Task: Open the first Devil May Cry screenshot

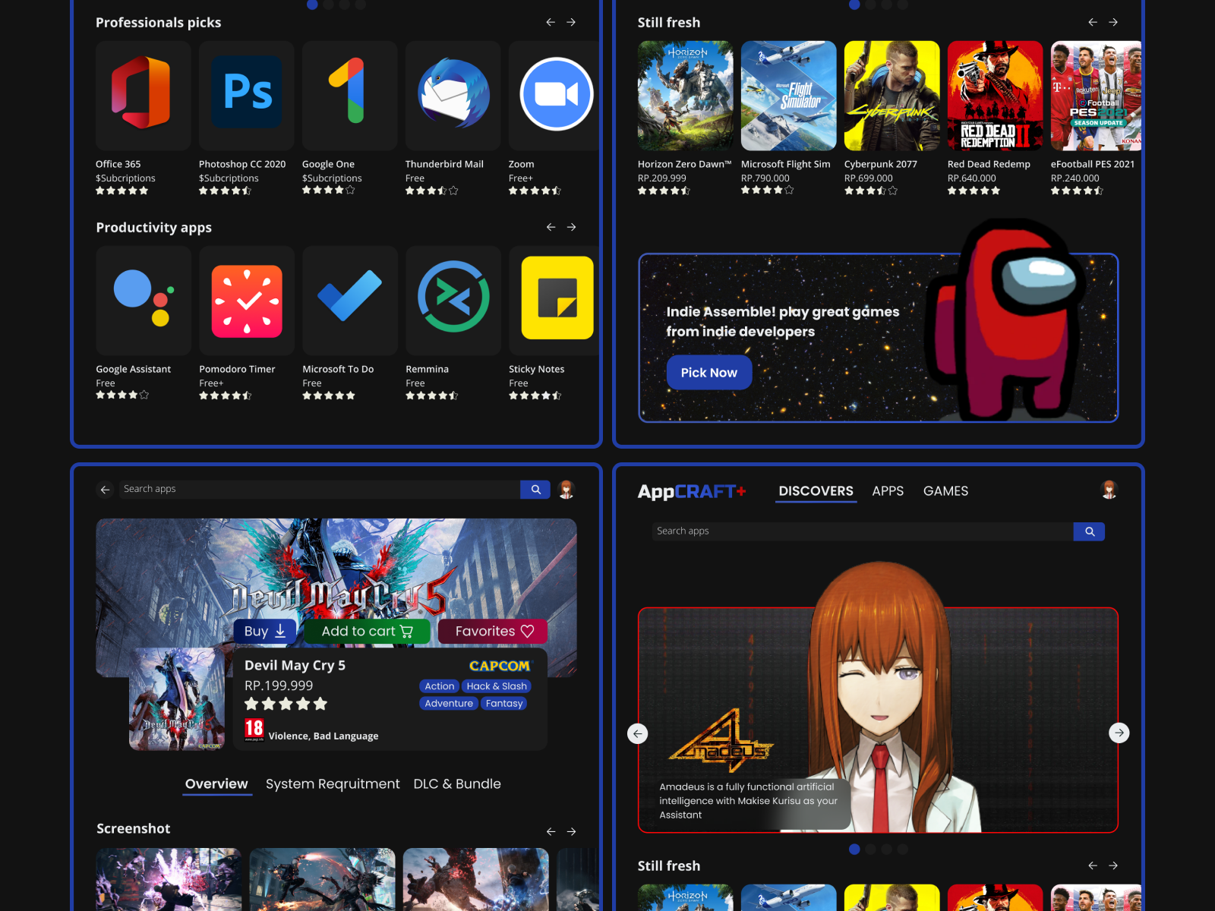Action: click(x=169, y=879)
